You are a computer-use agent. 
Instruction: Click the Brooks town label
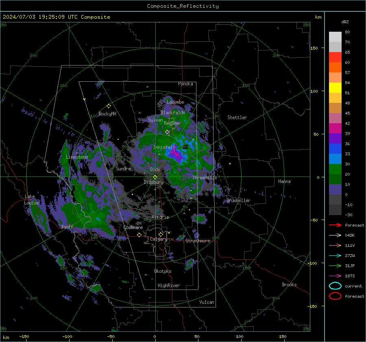coord(289,285)
